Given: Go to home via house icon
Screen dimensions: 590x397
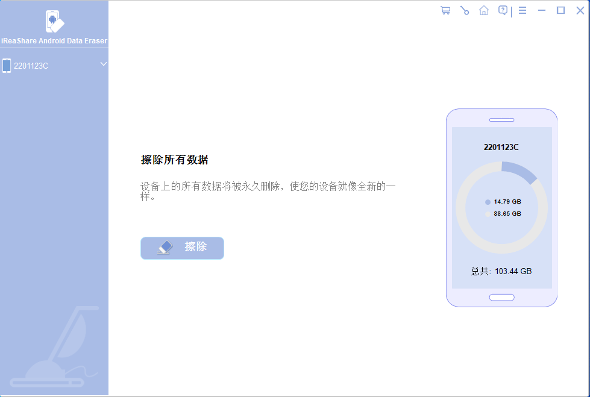Looking at the screenshot, I should 484,10.
